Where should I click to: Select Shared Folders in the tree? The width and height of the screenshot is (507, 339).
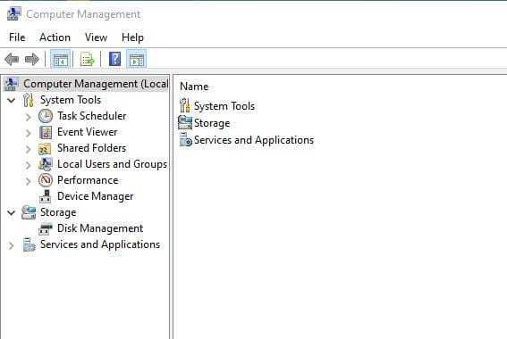click(x=91, y=148)
